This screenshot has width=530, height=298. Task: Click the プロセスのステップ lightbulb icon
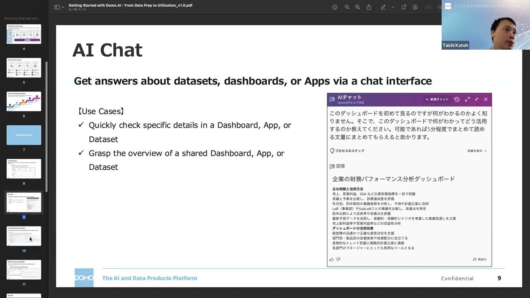pyautogui.click(x=332, y=151)
